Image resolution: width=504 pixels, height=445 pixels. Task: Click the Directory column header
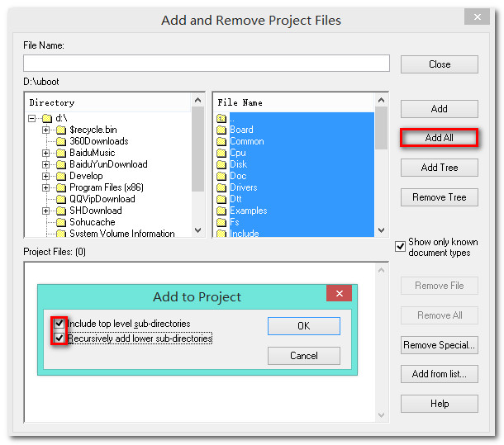tap(52, 103)
